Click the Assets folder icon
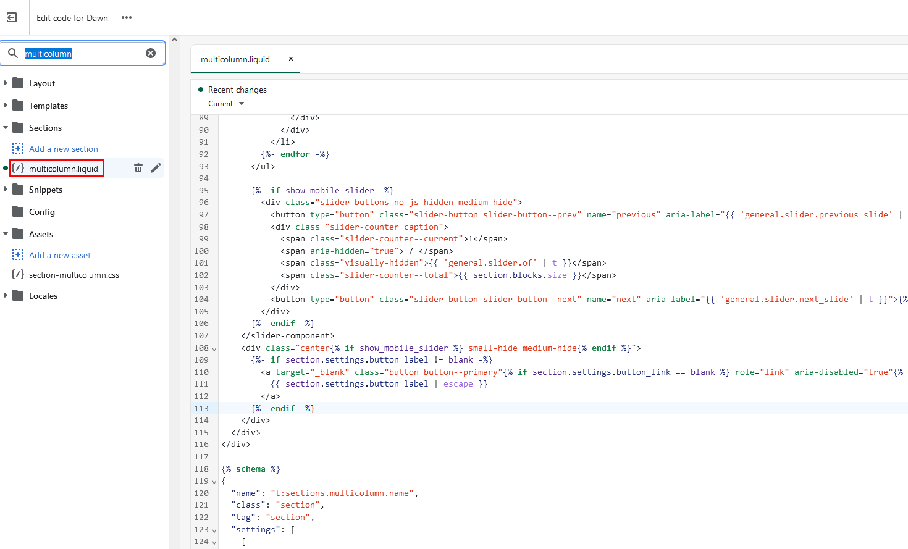 (18, 233)
